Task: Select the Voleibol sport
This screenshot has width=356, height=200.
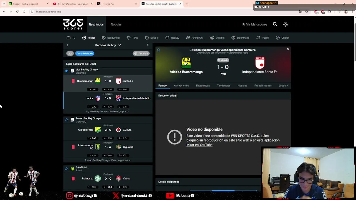Action: [217, 38]
